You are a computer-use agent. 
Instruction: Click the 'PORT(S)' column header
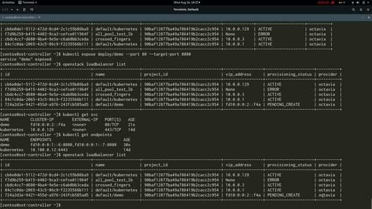tap(113, 120)
